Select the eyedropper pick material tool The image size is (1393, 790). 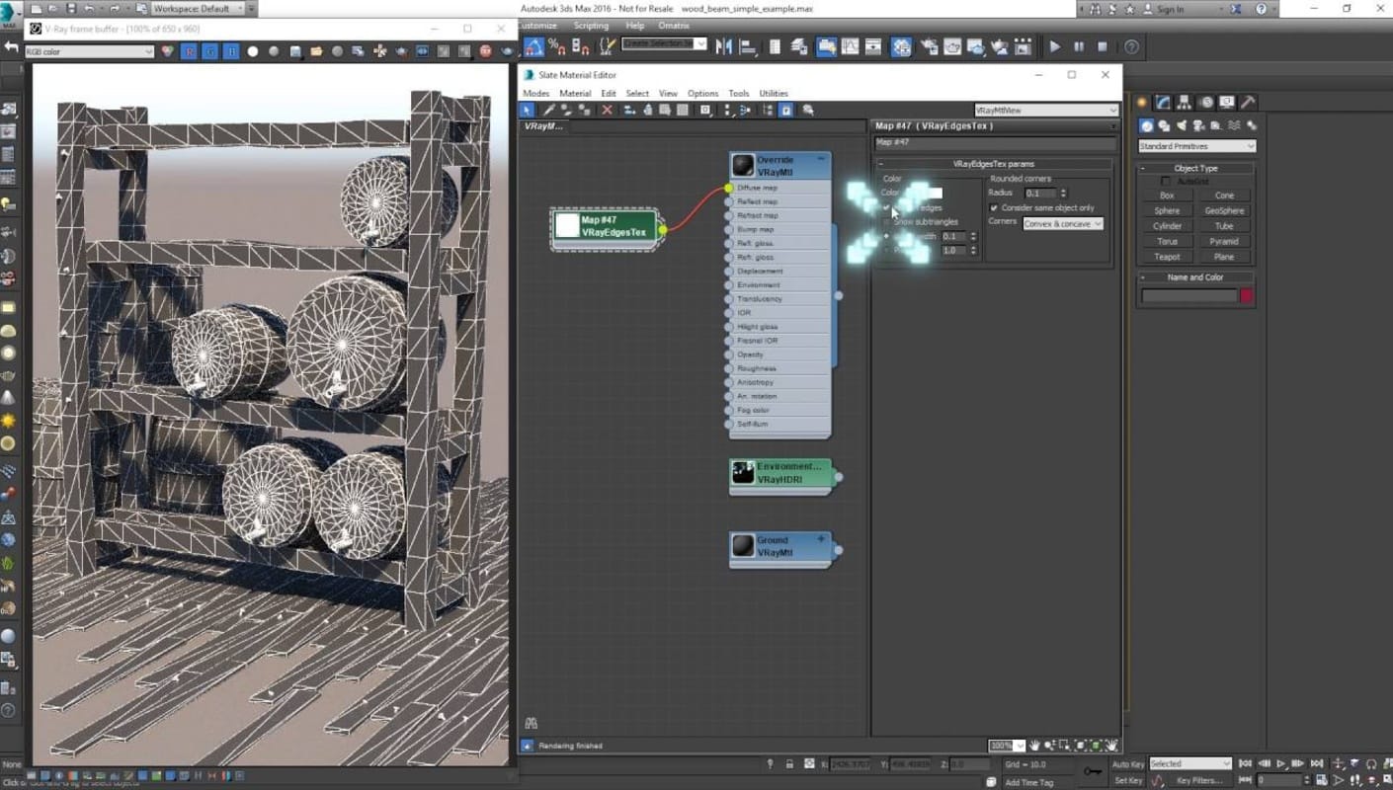(548, 110)
